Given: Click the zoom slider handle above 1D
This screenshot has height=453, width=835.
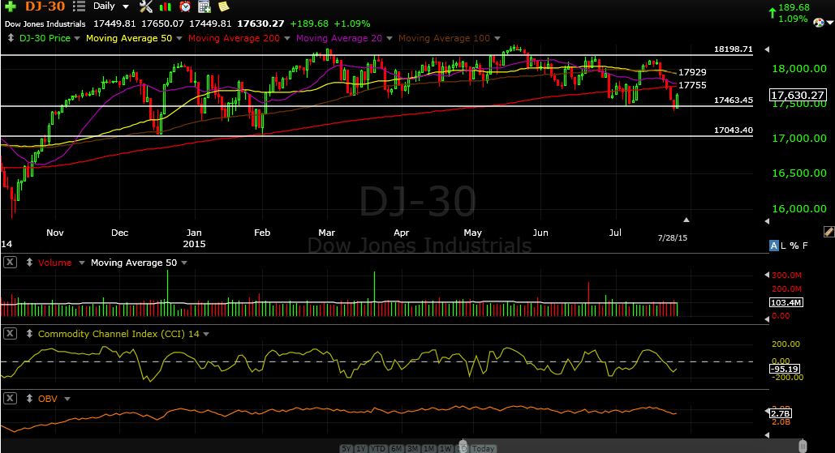Looking at the screenshot, I should 463,446.
